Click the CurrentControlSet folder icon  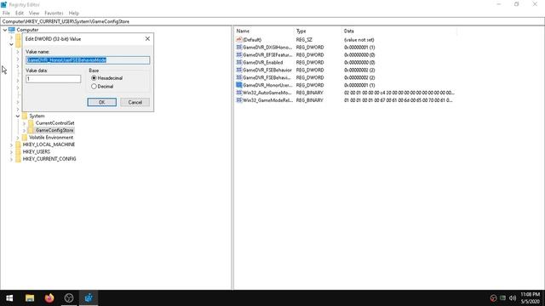click(31, 123)
